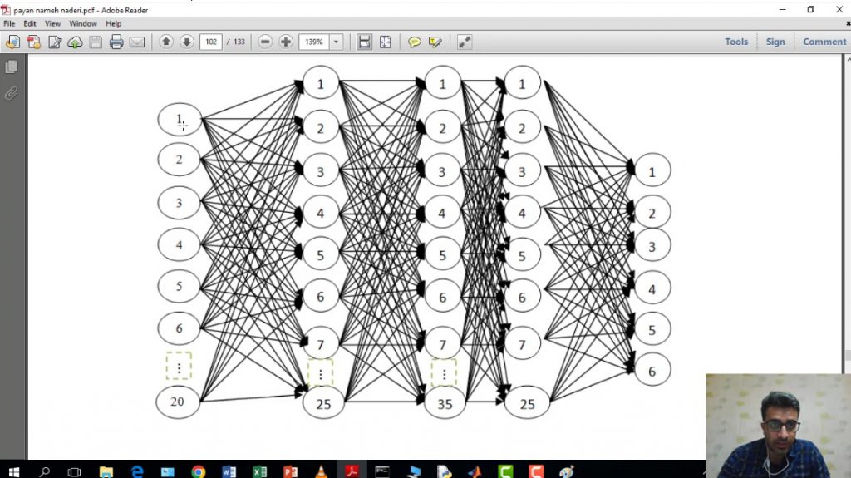Open the Comment pane
Image resolution: width=851 pixels, height=478 pixels.
pyautogui.click(x=824, y=42)
